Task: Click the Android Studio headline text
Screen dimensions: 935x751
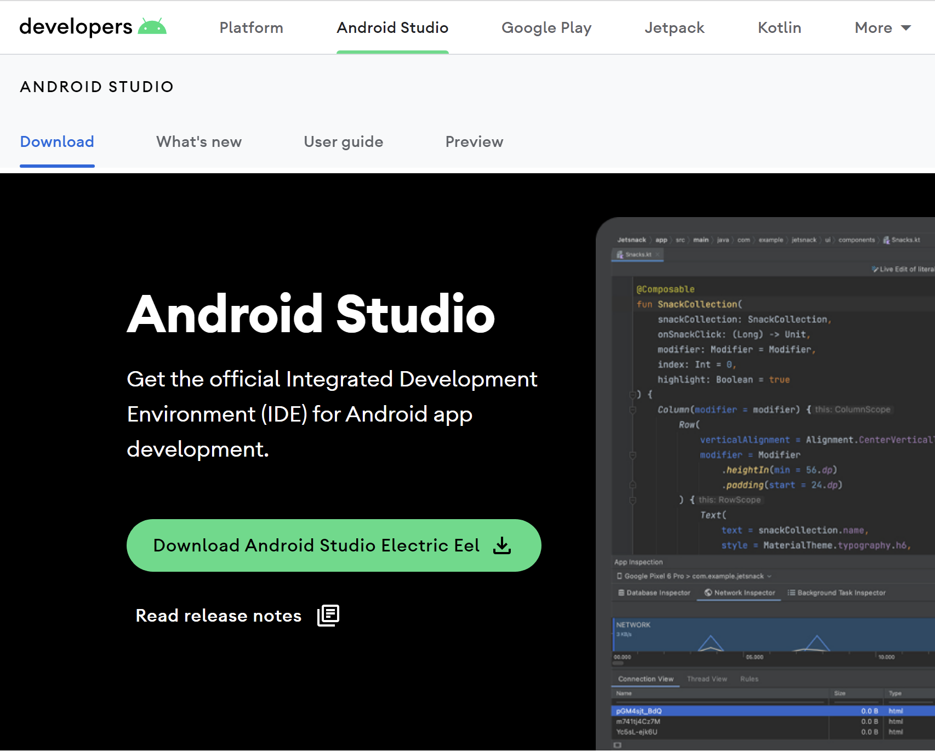Action: click(x=311, y=314)
